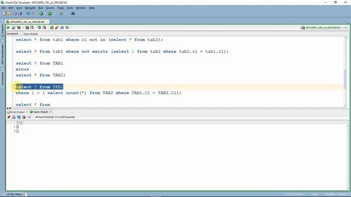
Task: Open a file with the folder icon
Action: 10,14
